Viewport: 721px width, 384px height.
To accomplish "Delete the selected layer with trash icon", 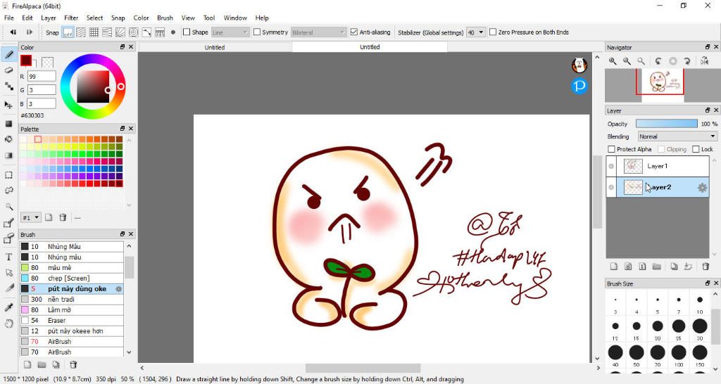I will [x=706, y=267].
